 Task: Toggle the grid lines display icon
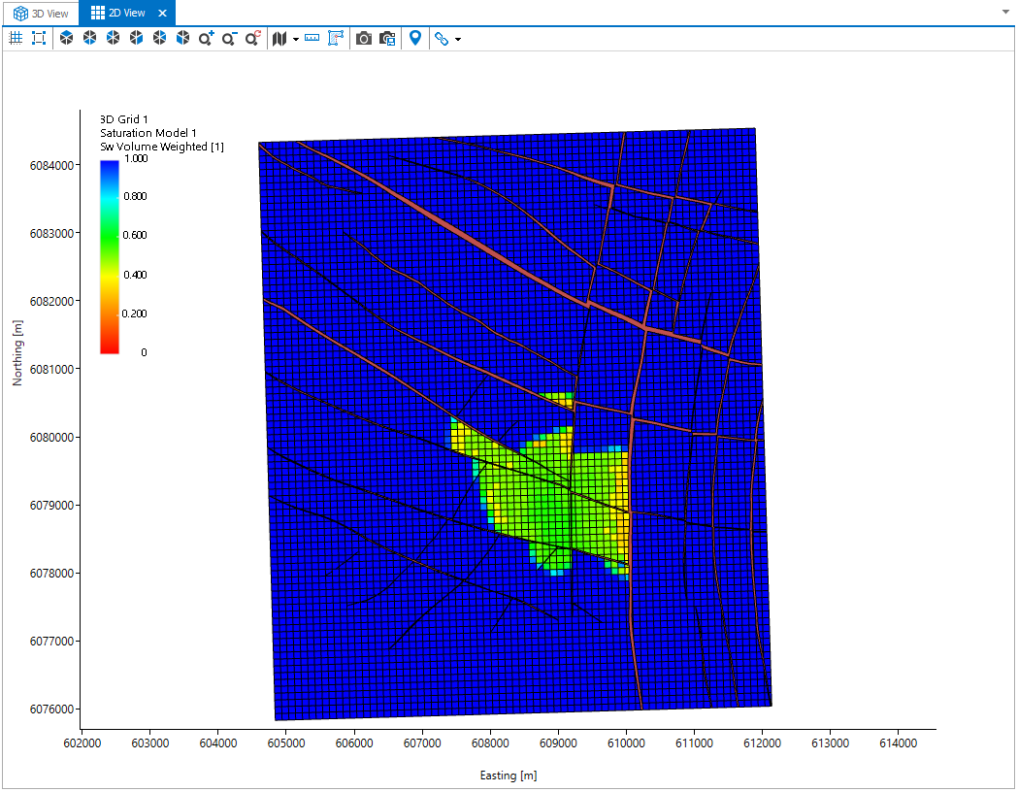coord(16,38)
